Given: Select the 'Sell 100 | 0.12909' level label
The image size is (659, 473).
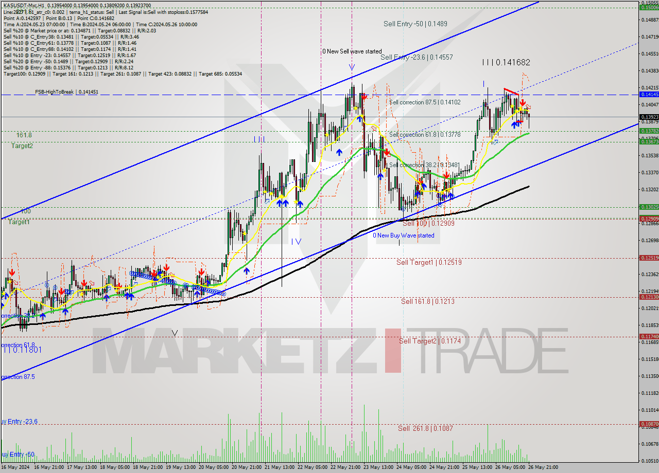Looking at the screenshot, I should (x=428, y=224).
